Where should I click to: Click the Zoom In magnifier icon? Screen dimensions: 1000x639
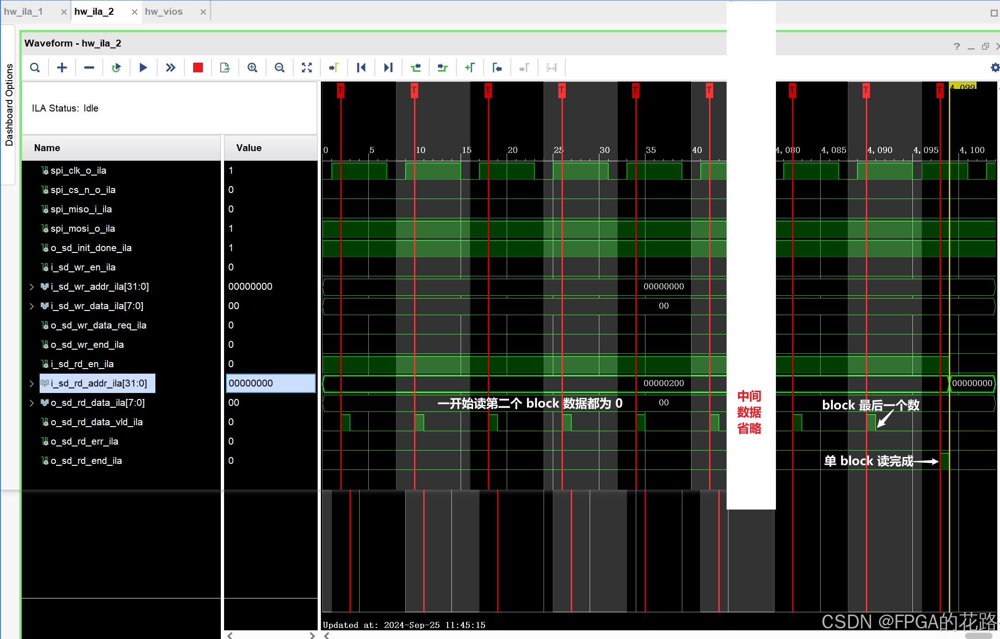click(252, 68)
